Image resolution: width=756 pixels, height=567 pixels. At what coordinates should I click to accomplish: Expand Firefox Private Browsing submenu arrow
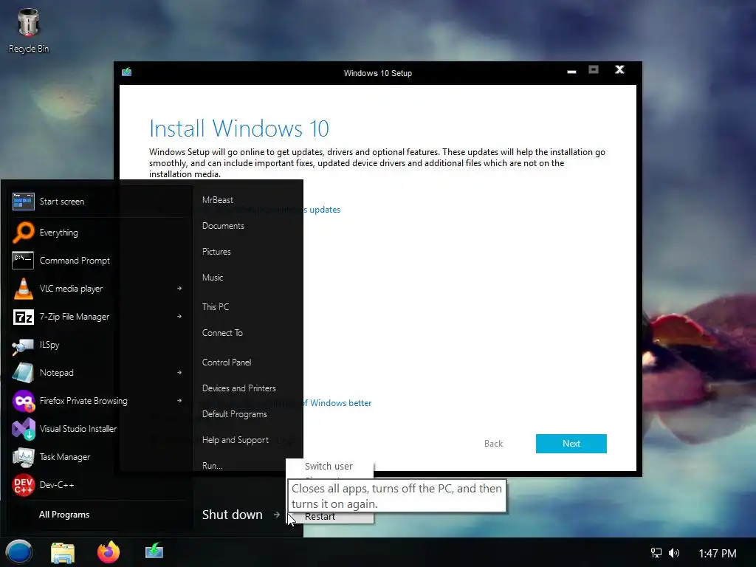pos(179,400)
